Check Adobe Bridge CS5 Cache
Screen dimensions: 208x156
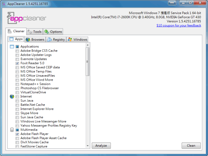click(x=17, y=51)
